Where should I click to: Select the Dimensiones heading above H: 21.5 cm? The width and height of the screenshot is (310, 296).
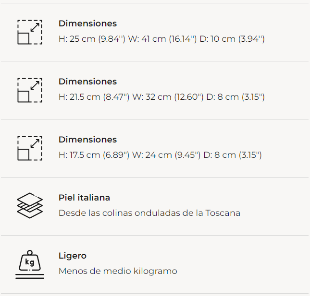(87, 82)
